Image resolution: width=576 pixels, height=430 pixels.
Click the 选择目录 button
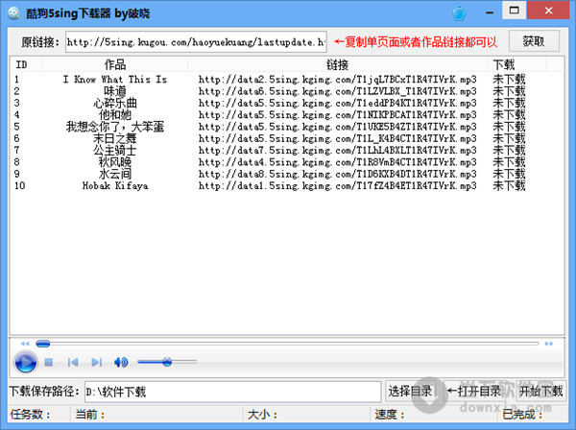(x=410, y=392)
